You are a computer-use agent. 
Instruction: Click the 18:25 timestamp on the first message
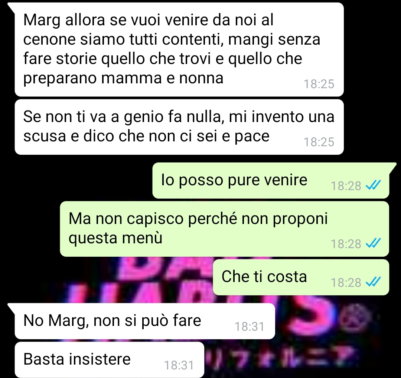[x=319, y=84]
